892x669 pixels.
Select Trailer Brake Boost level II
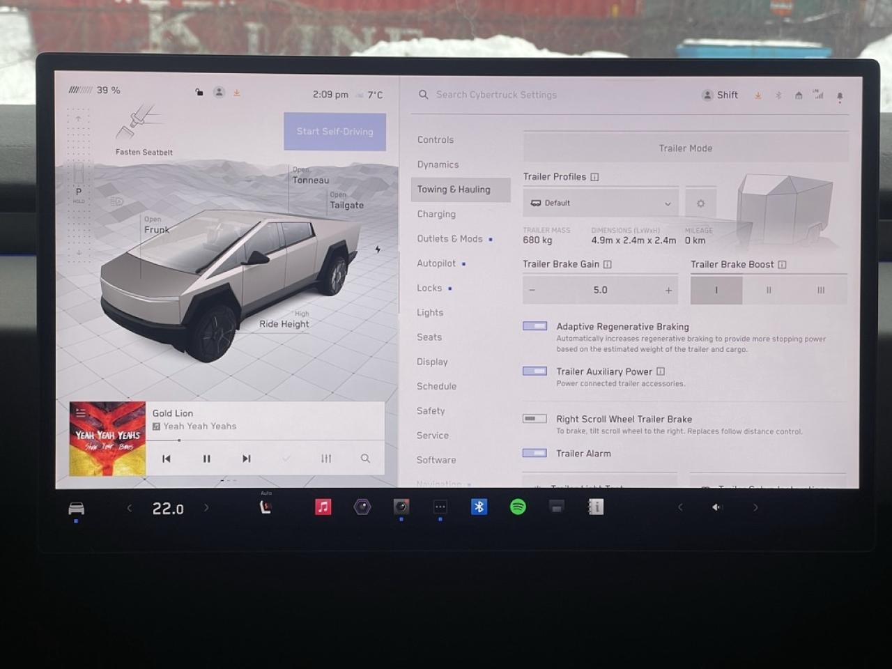click(768, 290)
